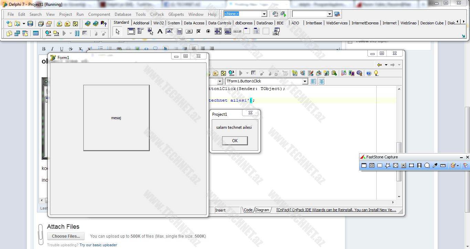Open FastStone paint palette dropdown arrow
This screenshot has width=470, height=249.
pyautogui.click(x=458, y=166)
